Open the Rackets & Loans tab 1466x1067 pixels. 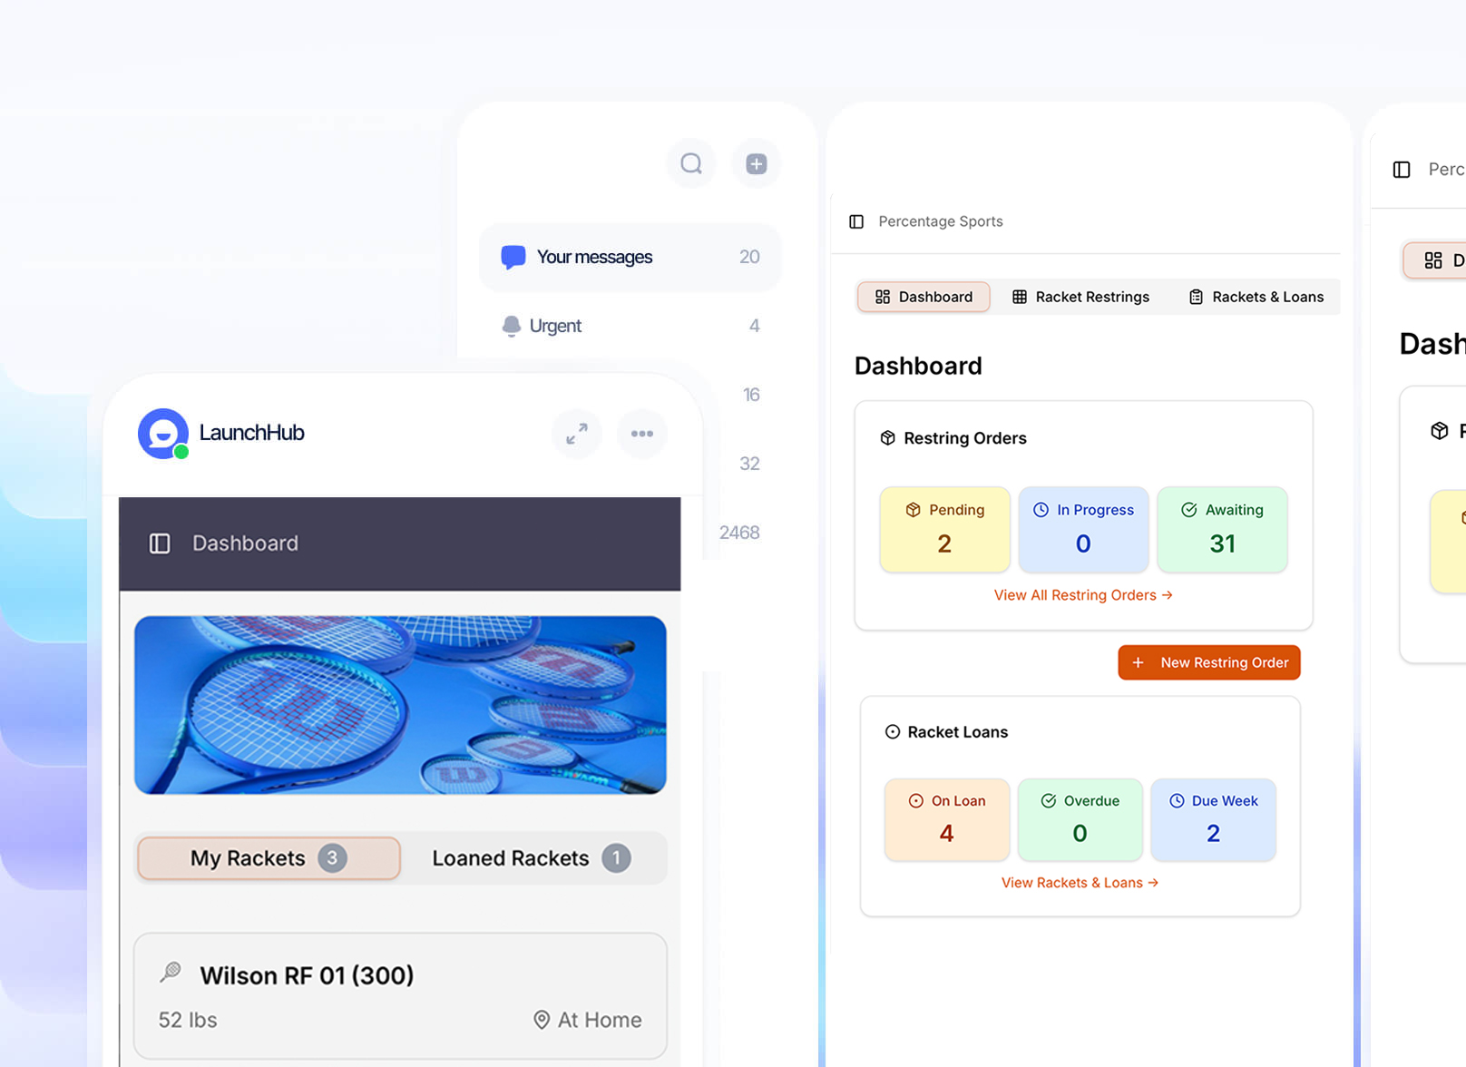(x=1256, y=297)
